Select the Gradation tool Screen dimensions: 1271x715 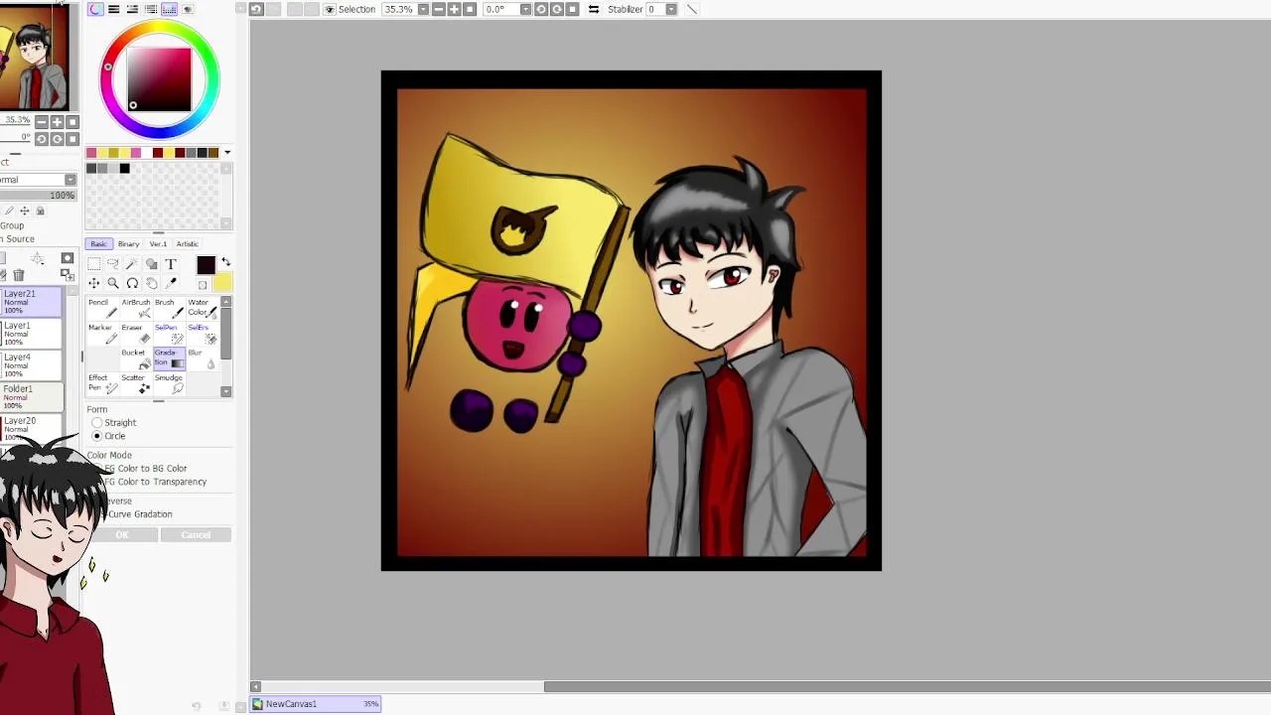[x=169, y=358]
